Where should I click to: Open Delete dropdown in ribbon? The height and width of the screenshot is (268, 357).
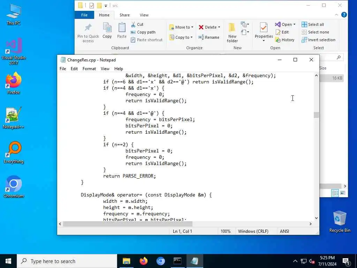pyautogui.click(x=210, y=27)
